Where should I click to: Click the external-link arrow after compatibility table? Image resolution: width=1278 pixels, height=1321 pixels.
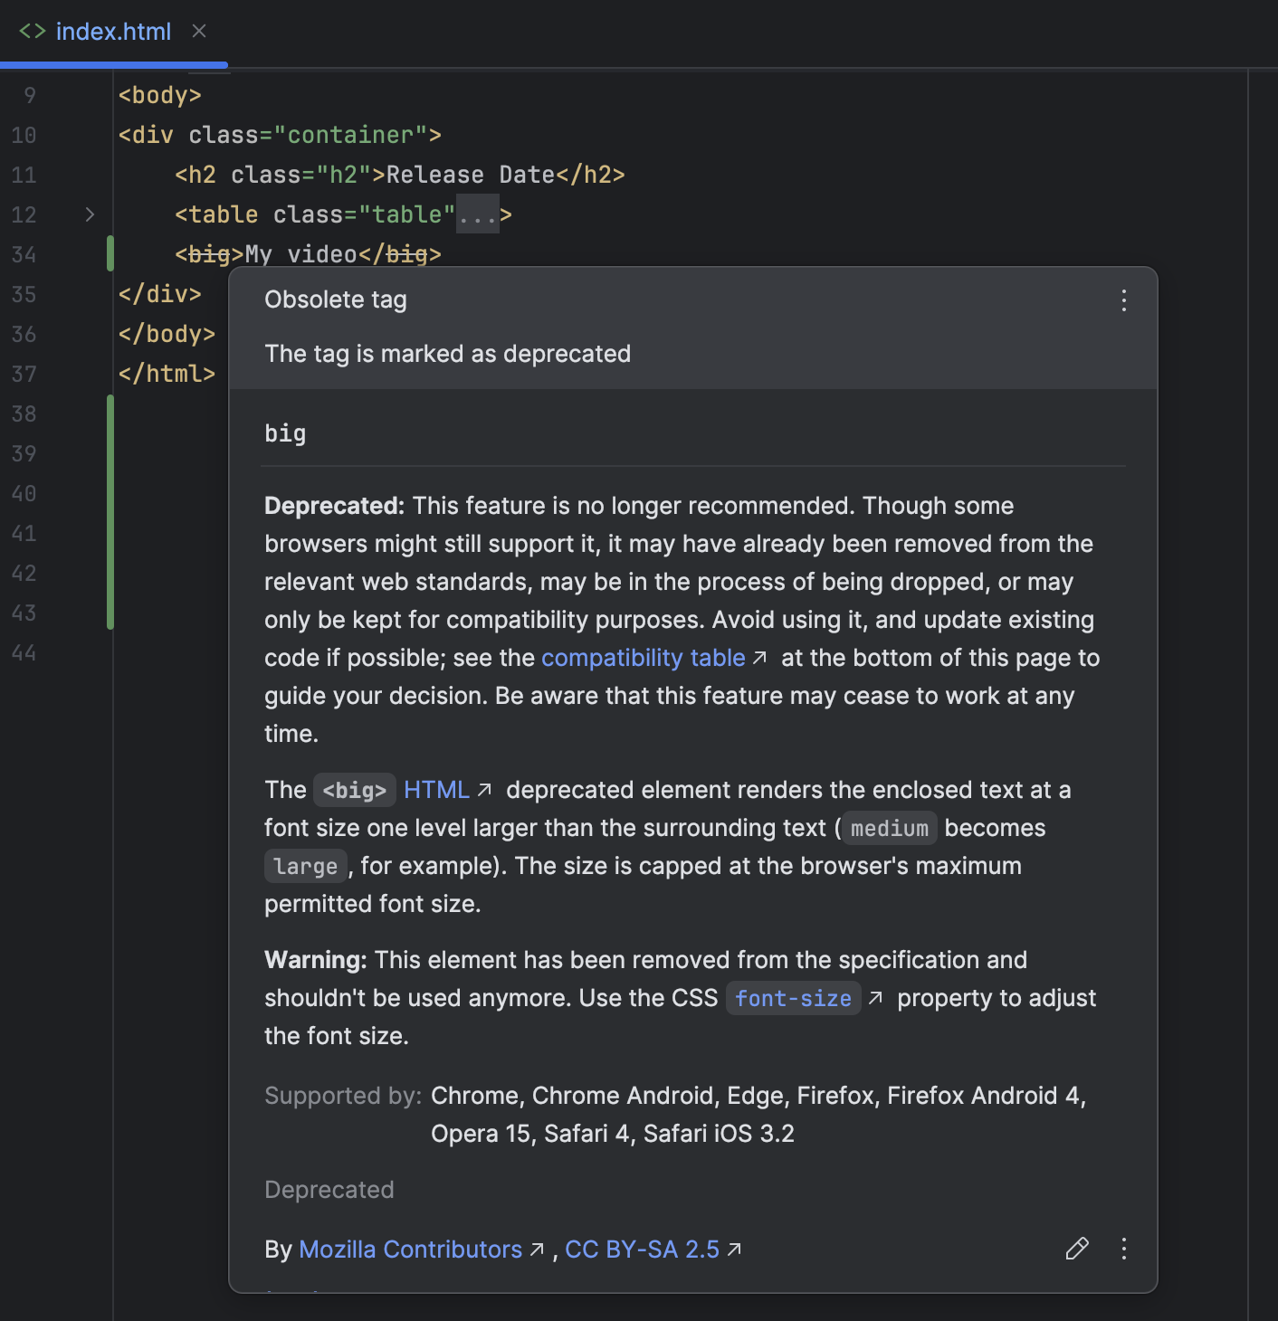point(759,658)
